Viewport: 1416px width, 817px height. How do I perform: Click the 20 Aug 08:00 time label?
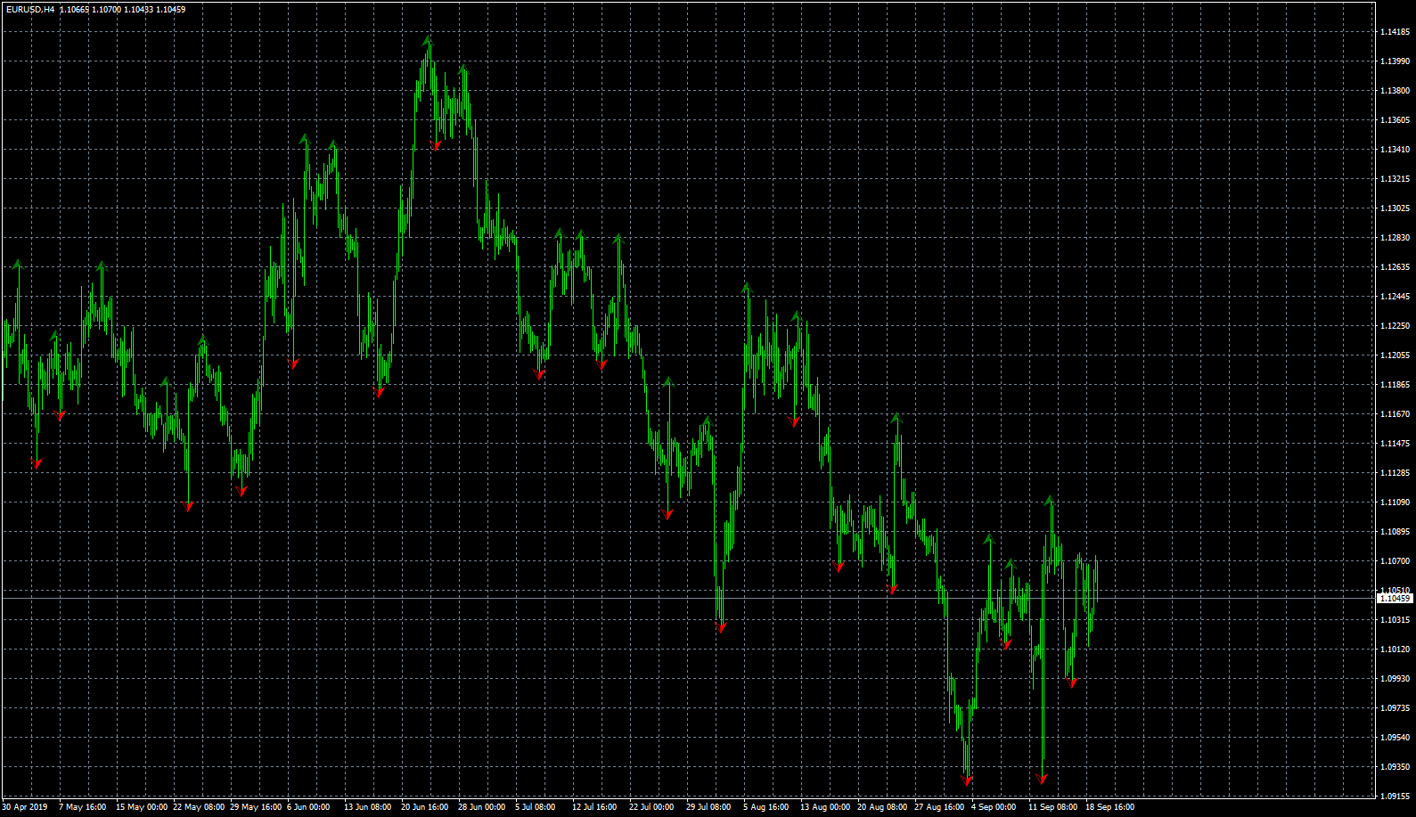882,807
